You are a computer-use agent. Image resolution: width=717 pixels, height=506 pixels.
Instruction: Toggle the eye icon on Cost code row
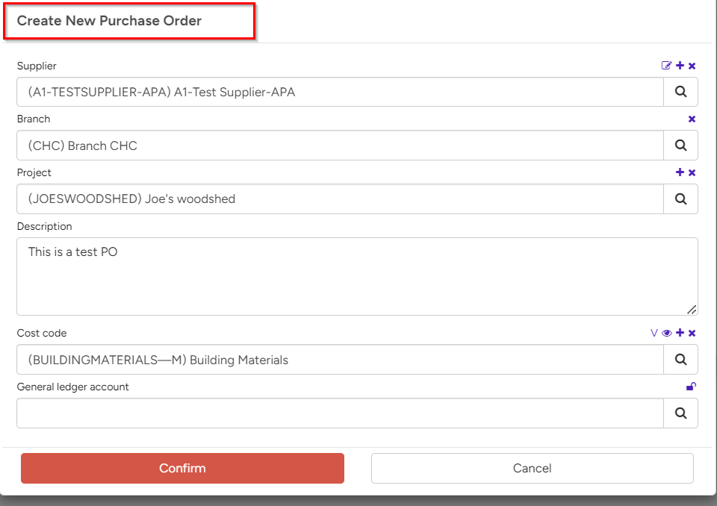click(666, 333)
